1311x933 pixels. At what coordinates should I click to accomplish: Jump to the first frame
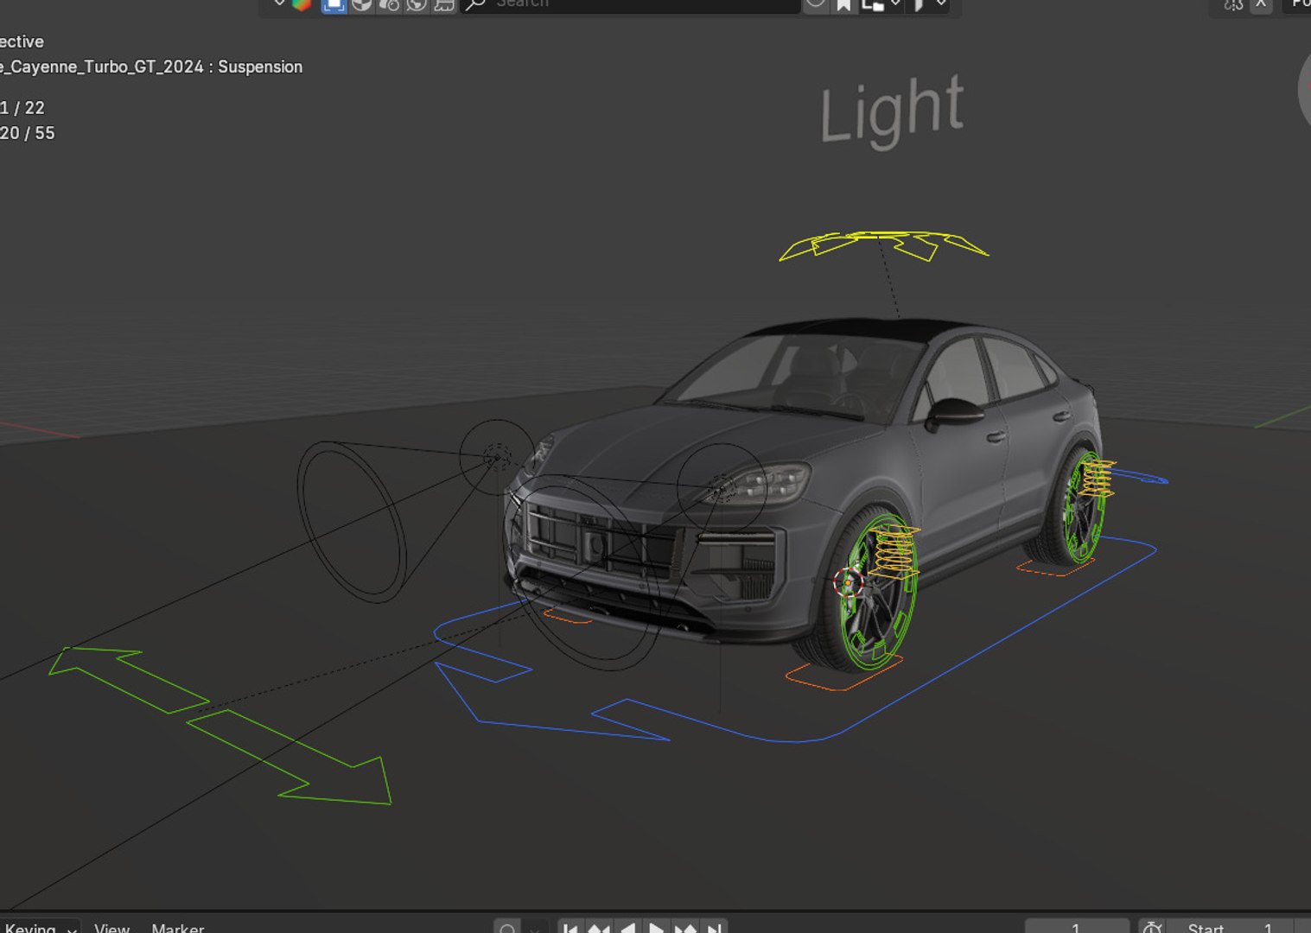coord(570,928)
